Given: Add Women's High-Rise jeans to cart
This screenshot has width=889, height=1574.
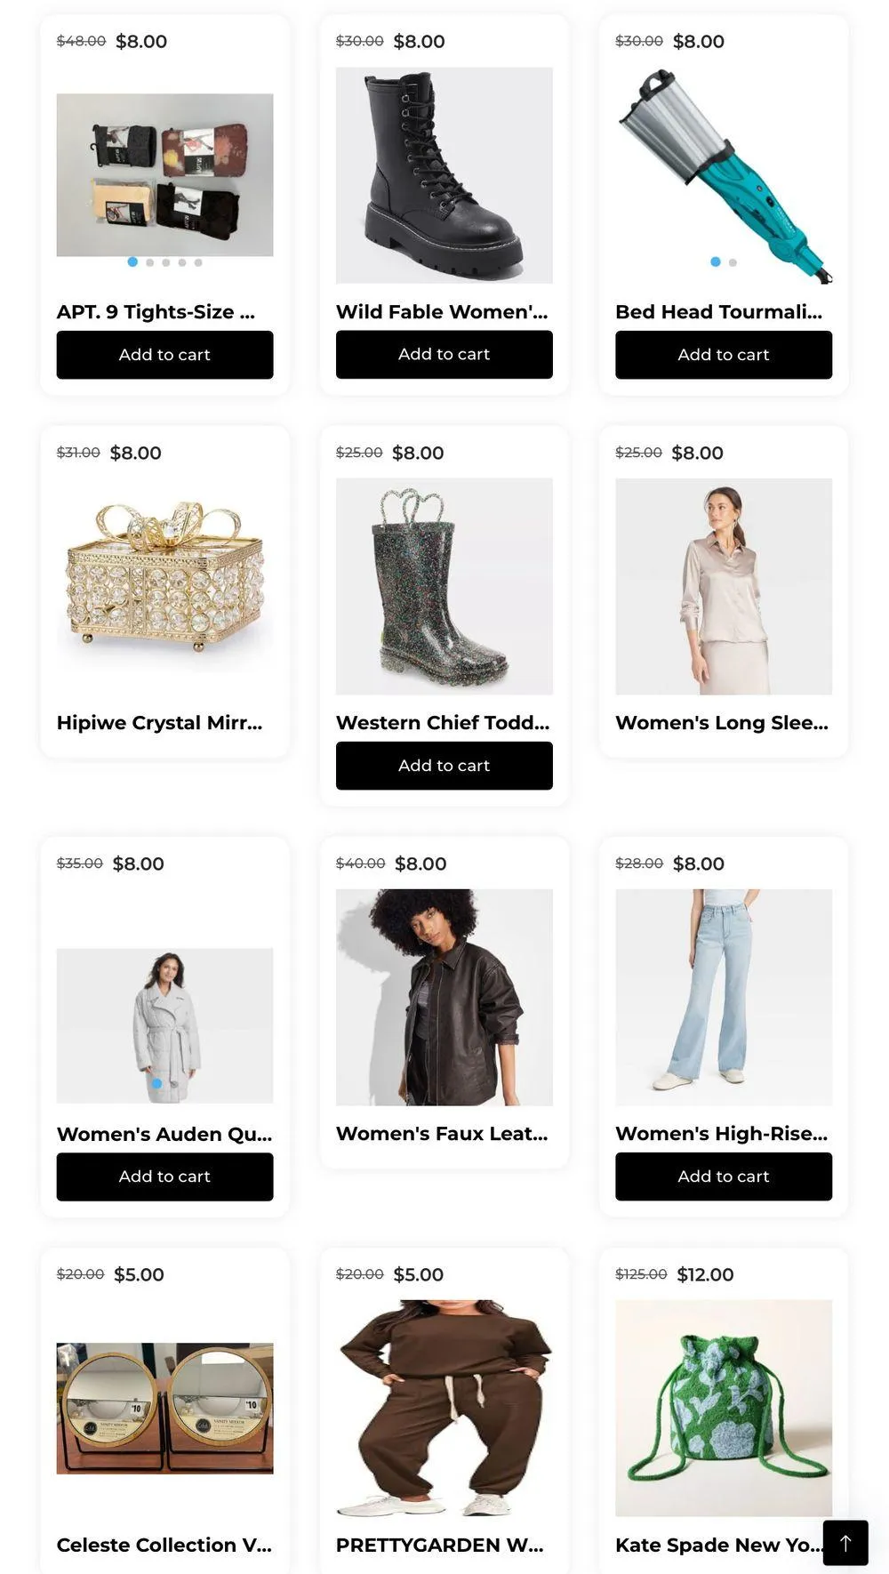Looking at the screenshot, I should coord(724,1176).
